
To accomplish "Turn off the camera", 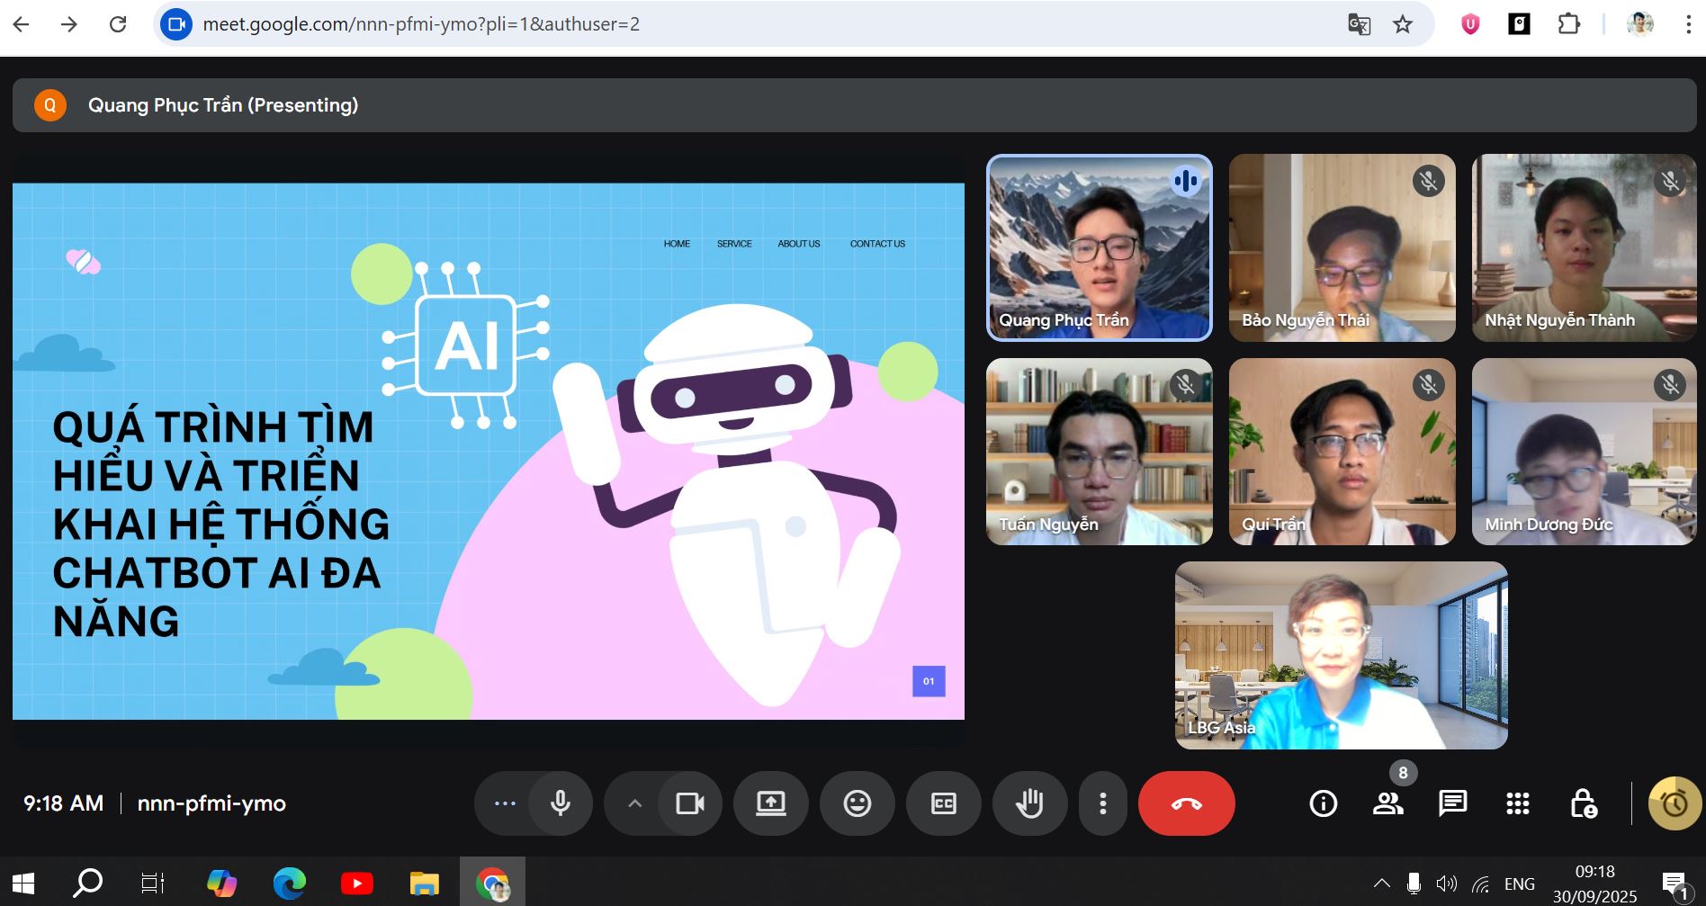I will point(689,803).
